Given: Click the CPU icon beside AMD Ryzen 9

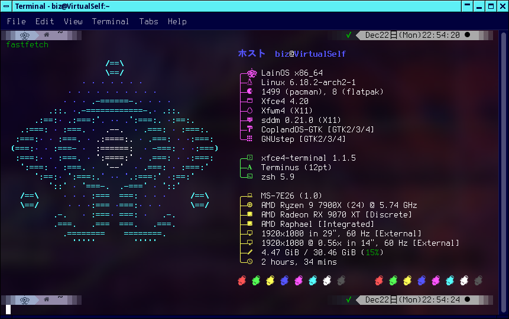Looking at the screenshot, I should 249,205.
